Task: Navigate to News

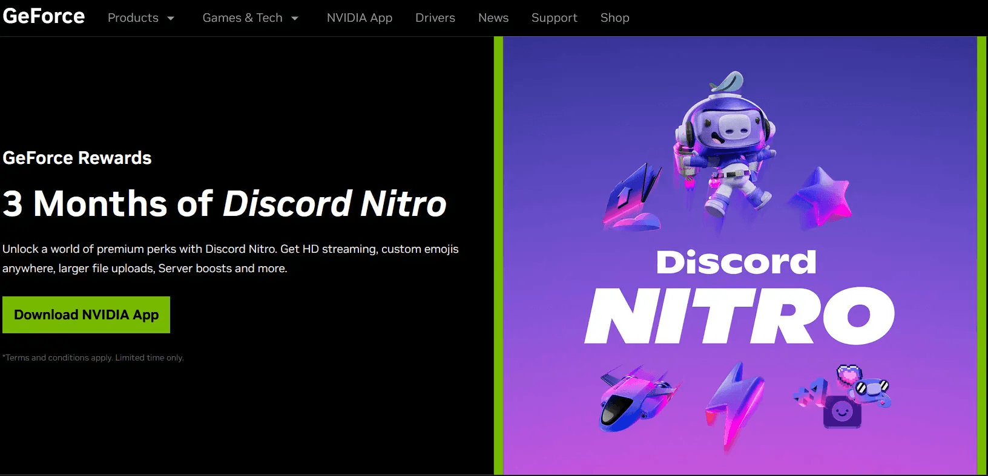Action: [x=493, y=18]
